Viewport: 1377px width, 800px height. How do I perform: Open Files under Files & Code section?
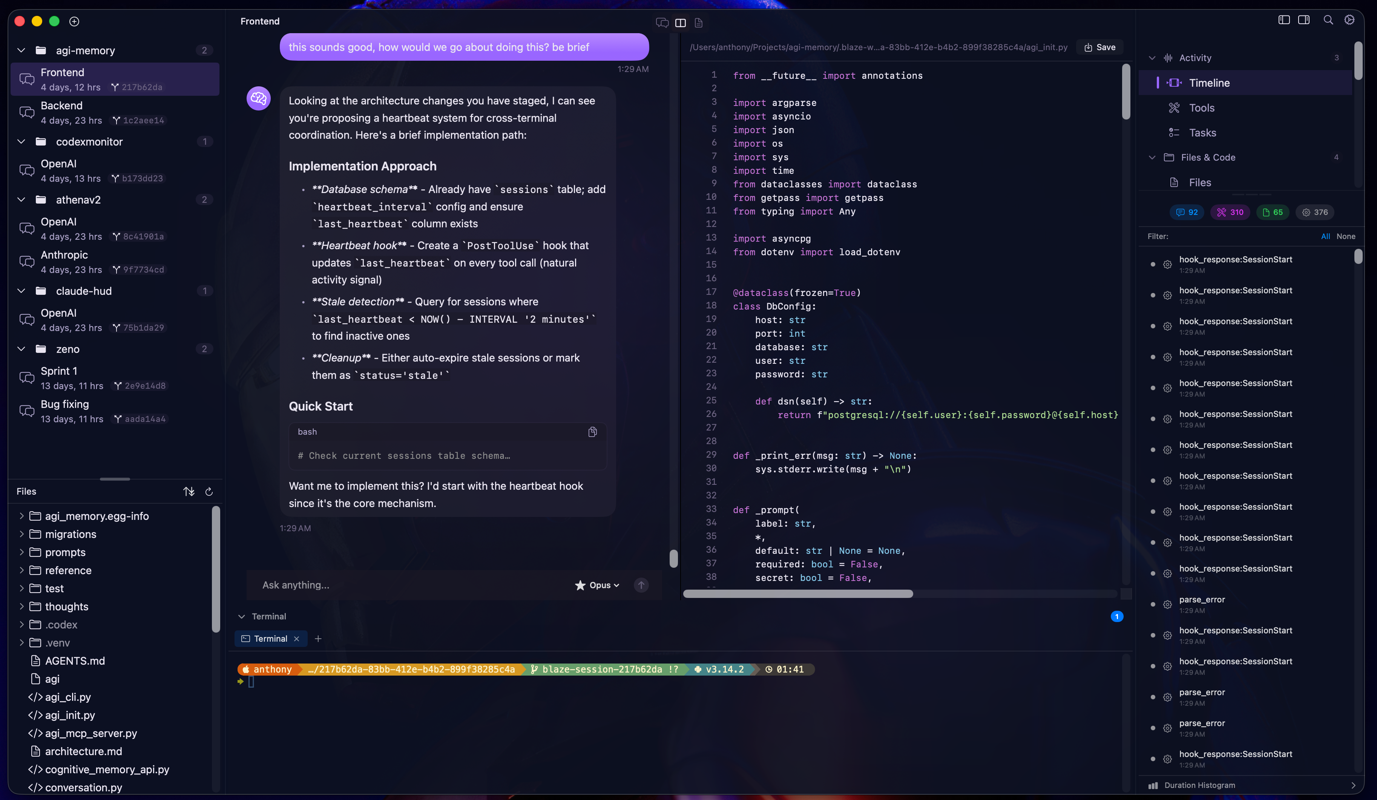tap(1200, 182)
